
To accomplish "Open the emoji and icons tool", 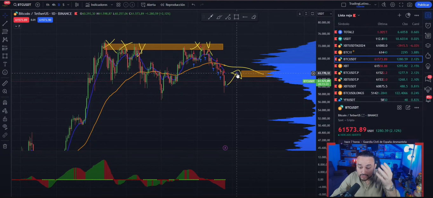I will click(x=5, y=72).
